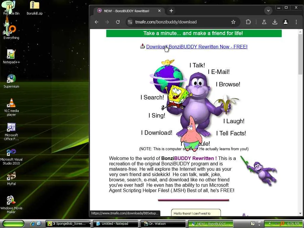Click the orange magnifier tray icon

point(282,224)
